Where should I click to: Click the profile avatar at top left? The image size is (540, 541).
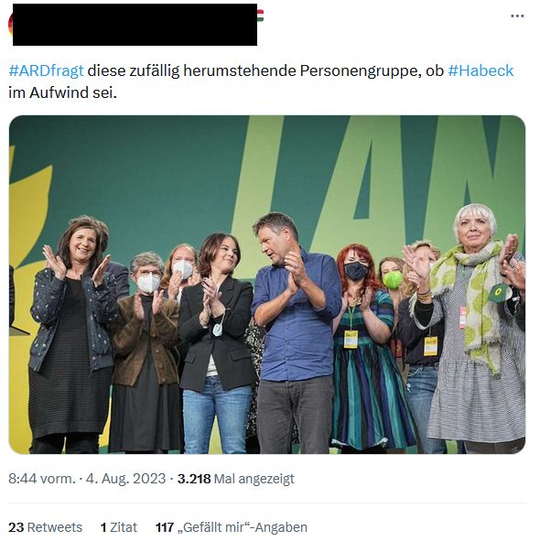point(10,25)
